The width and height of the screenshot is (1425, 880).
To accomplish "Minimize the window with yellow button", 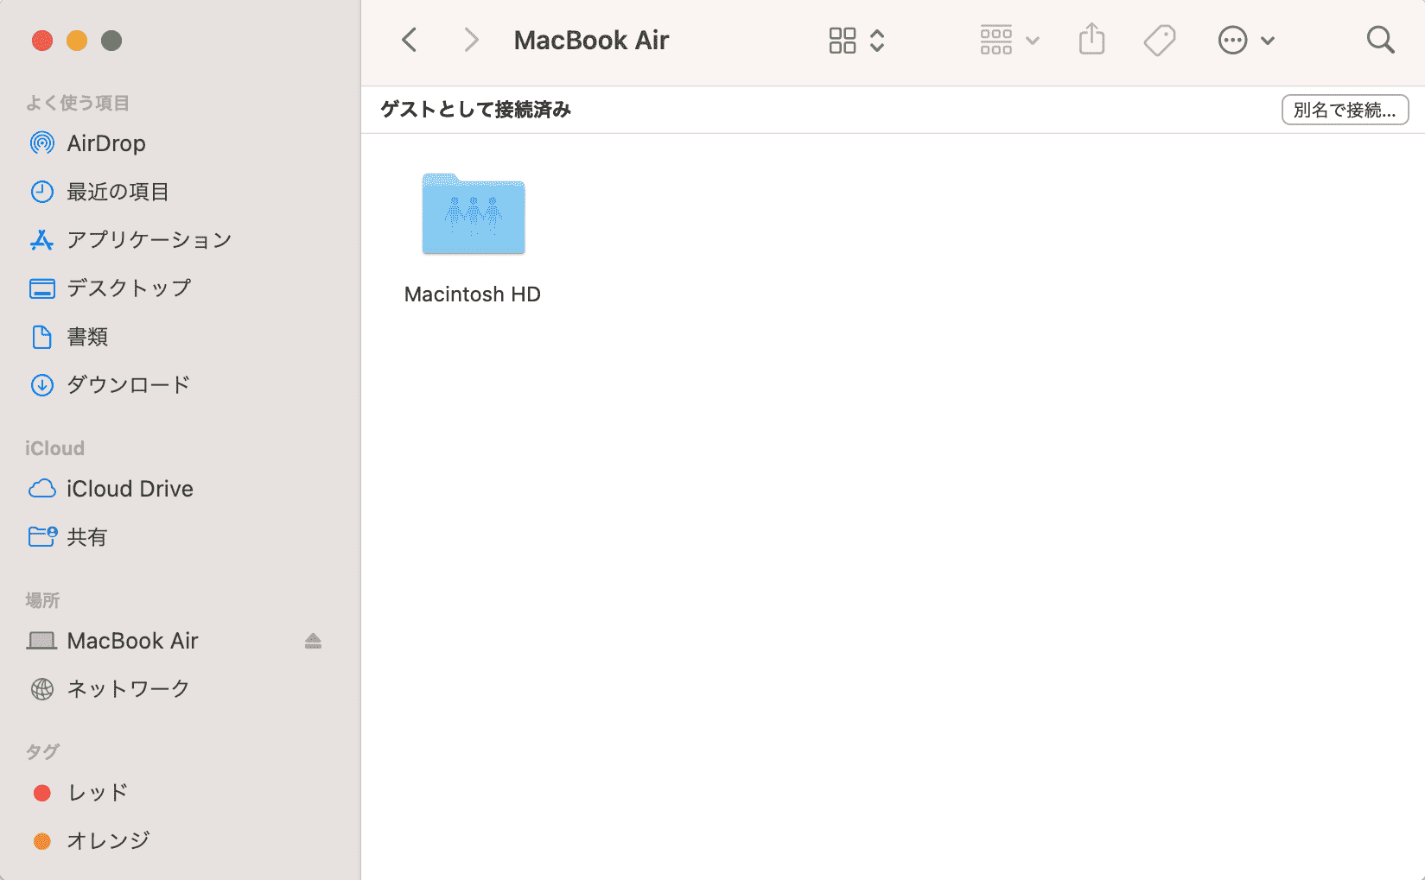I will click(77, 41).
